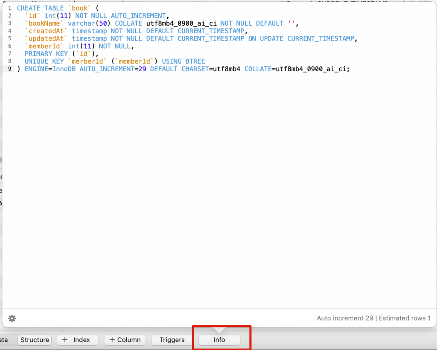Click the `updatedAt` column name
The width and height of the screenshot is (437, 350).
click(x=46, y=38)
